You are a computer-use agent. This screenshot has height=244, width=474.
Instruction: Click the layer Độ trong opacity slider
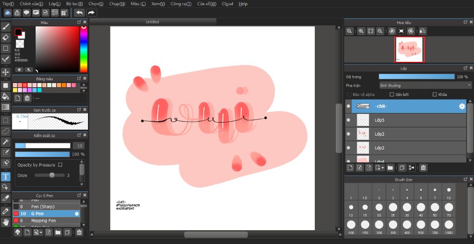[x=417, y=77]
